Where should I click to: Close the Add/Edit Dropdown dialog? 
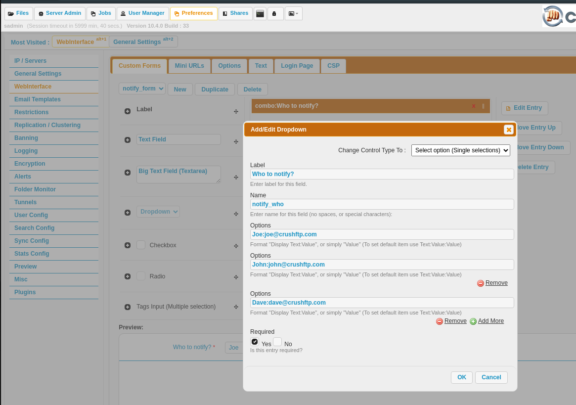[508, 130]
